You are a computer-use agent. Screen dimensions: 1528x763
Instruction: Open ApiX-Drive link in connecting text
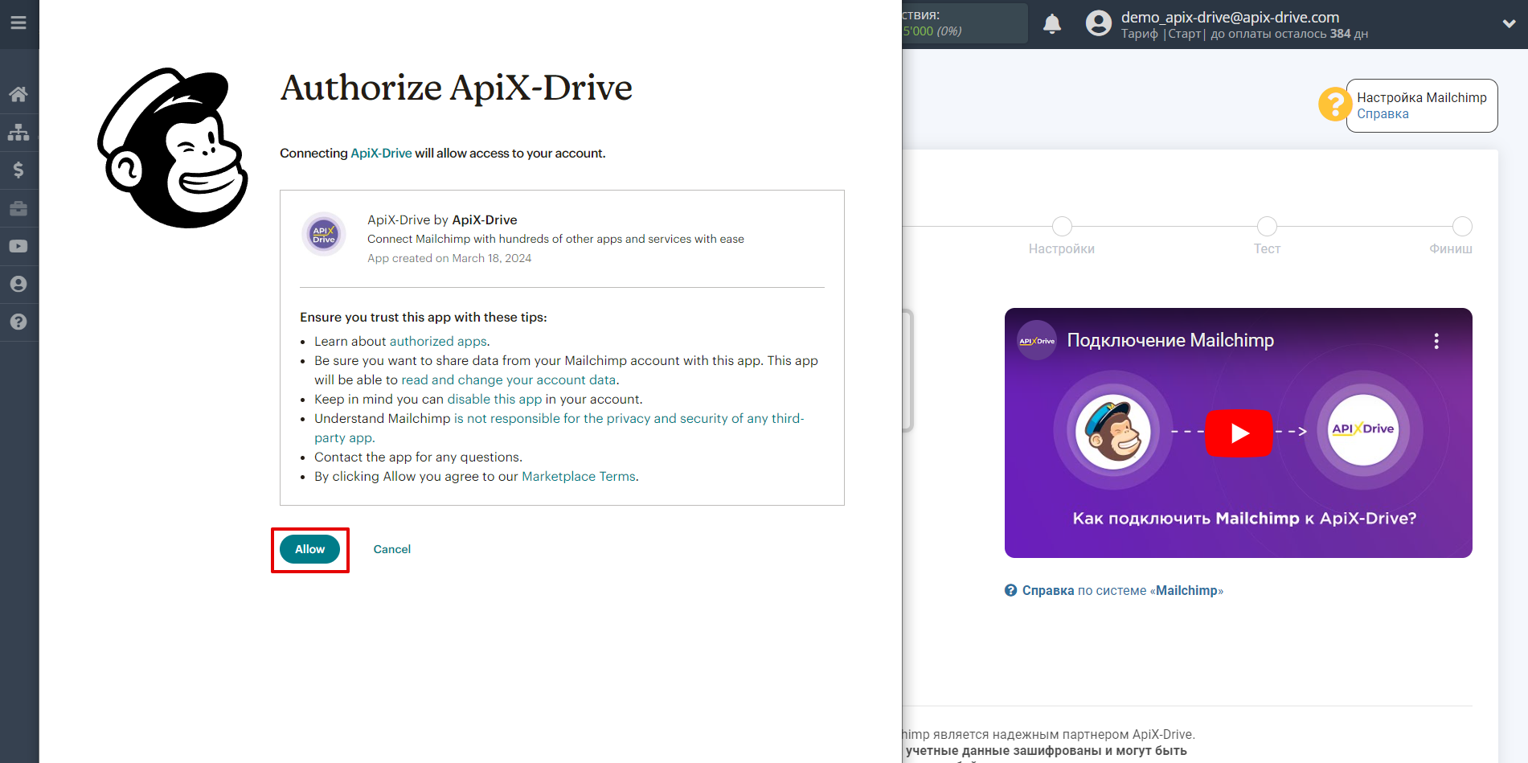point(381,154)
